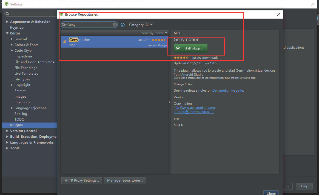Click into the Geny plugin search field
Screen dimensions: 319x195
90,25
